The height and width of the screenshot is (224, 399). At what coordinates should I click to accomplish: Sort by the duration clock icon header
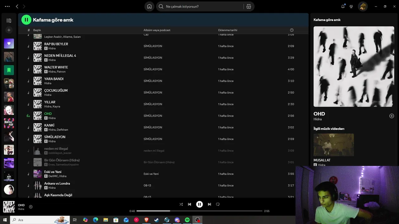pos(292,30)
